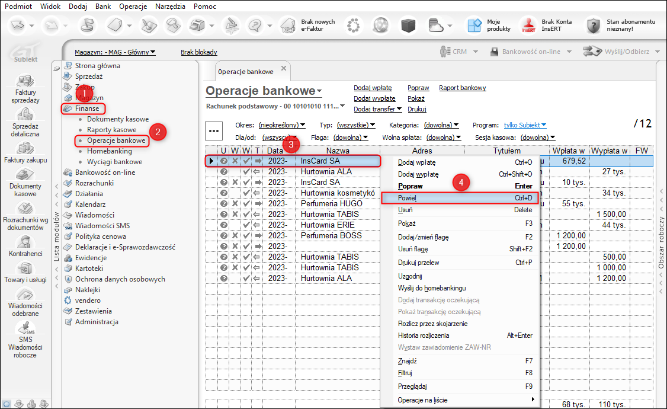Screen dimensions: 667x409
Task: Select Wyciągi bankowe in Finanse tree
Action: click(x=114, y=162)
